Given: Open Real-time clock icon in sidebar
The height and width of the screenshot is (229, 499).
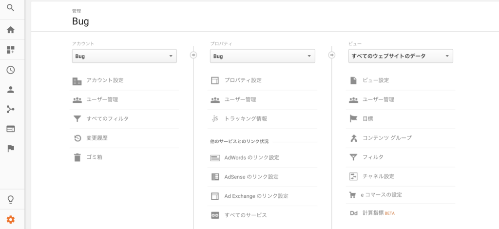Looking at the screenshot, I should [x=11, y=70].
